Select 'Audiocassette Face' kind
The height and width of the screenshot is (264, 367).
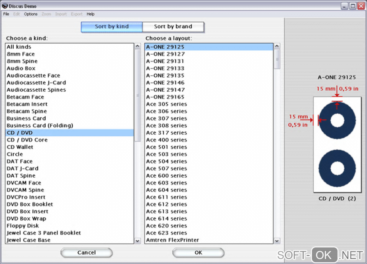click(69, 76)
